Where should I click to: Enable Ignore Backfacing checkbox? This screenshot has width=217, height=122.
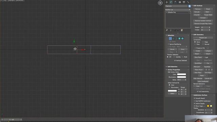pos(169,44)
